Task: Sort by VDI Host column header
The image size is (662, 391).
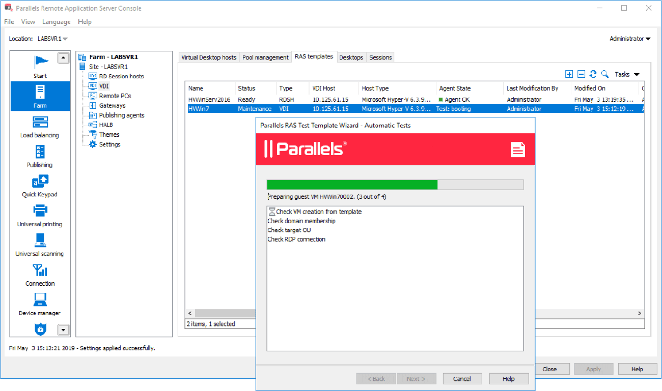Action: click(x=334, y=88)
